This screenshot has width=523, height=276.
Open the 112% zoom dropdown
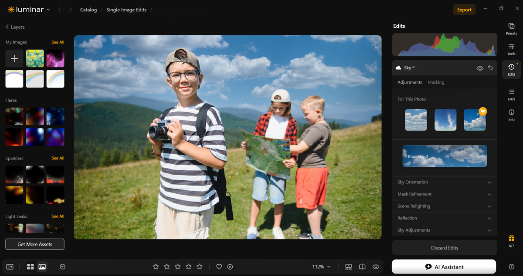point(321,266)
